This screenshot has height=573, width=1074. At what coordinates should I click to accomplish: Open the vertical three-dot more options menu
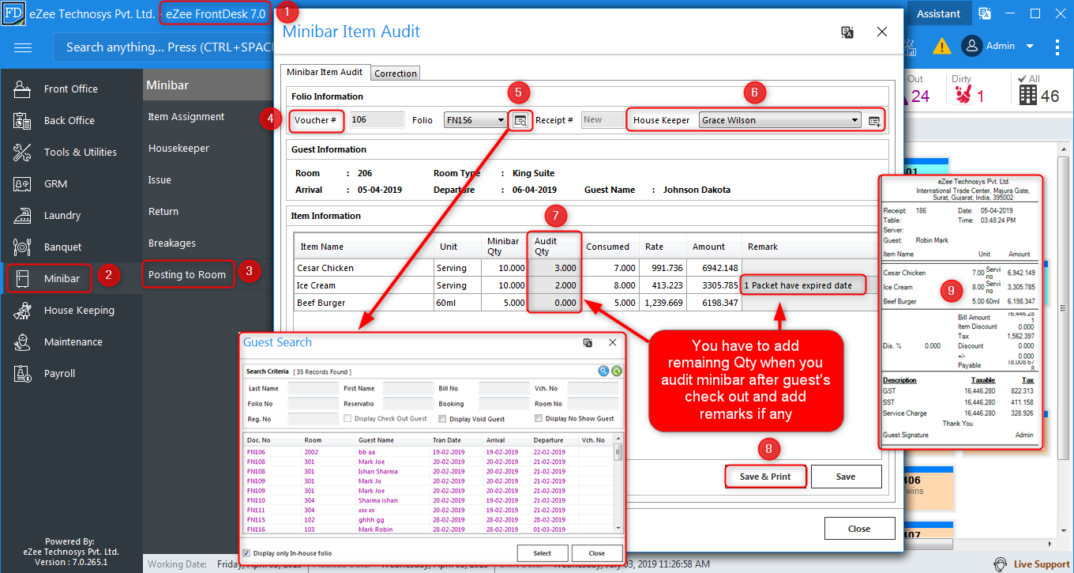[1057, 47]
